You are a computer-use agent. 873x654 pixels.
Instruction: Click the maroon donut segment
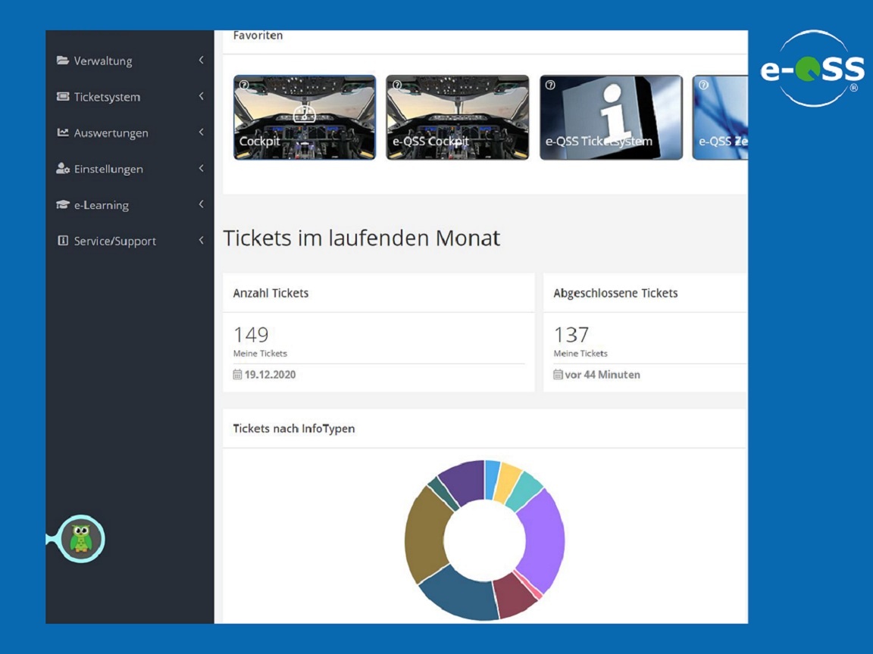click(515, 596)
